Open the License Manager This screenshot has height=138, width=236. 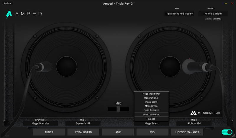click(x=187, y=132)
